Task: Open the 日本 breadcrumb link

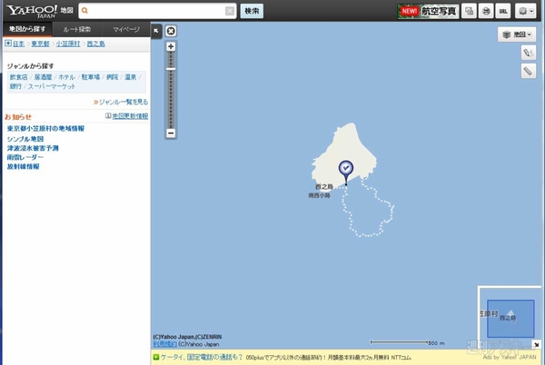Action: click(x=19, y=44)
